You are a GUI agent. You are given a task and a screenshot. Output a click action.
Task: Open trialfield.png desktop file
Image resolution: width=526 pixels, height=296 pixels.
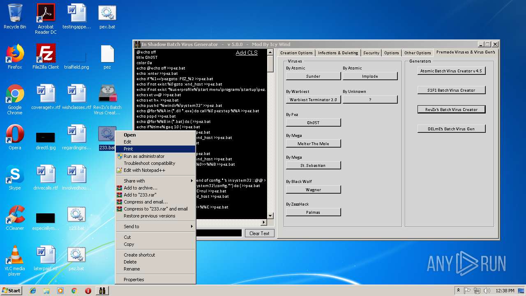(x=76, y=57)
